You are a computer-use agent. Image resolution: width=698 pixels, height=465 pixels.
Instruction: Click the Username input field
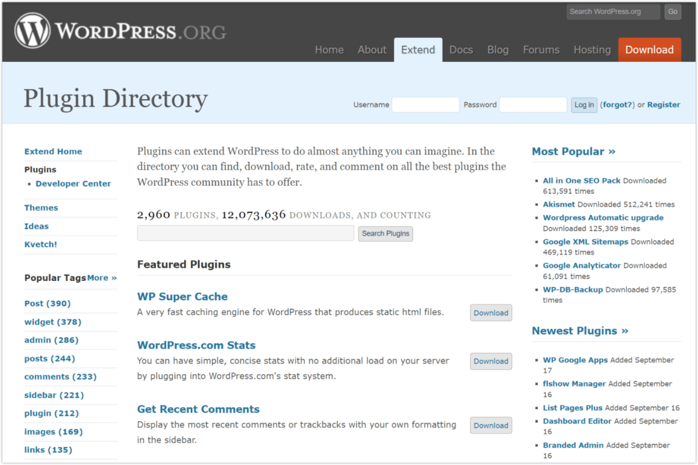pos(425,105)
